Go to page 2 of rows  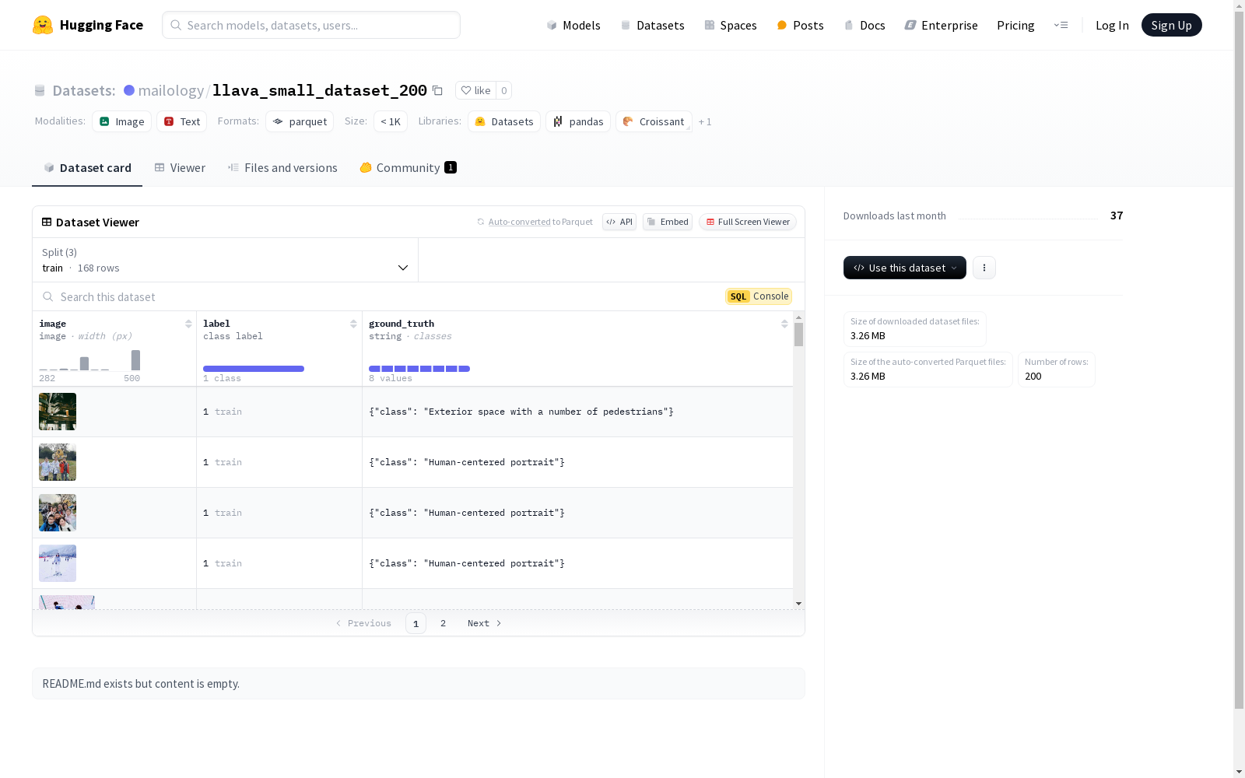(x=444, y=623)
